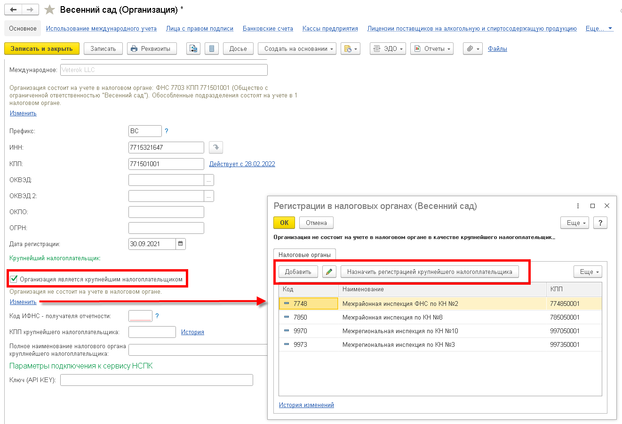Open the document-with-picture icon button before Досье
Image resolution: width=622 pixels, height=424 pixels.
(193, 48)
